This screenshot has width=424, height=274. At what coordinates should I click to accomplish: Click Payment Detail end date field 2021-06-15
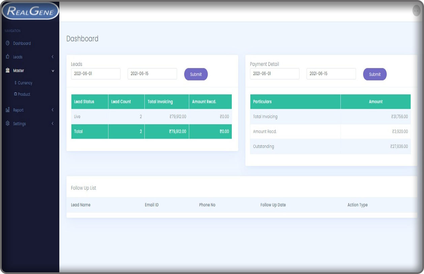pyautogui.click(x=331, y=74)
